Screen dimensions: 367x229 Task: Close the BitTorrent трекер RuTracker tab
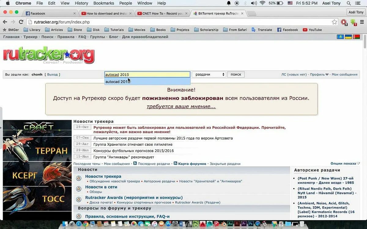(x=242, y=13)
